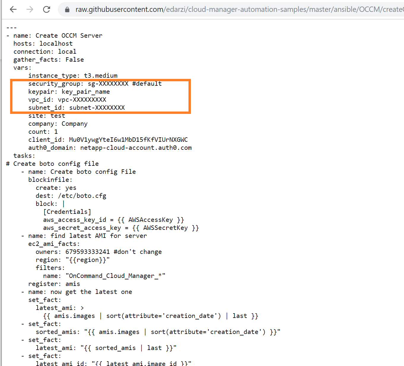Select the URL text raw.githubusercontent.com
Screen dimensions: 404x366
tap(119, 9)
